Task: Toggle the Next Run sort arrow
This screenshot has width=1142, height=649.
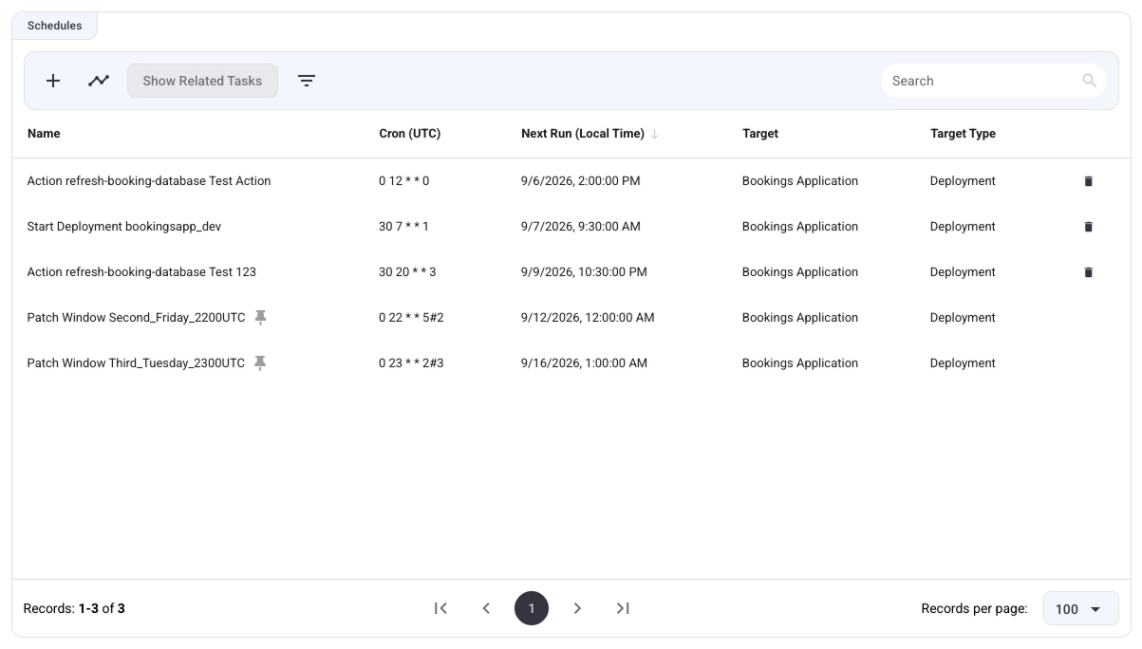Action: click(654, 134)
